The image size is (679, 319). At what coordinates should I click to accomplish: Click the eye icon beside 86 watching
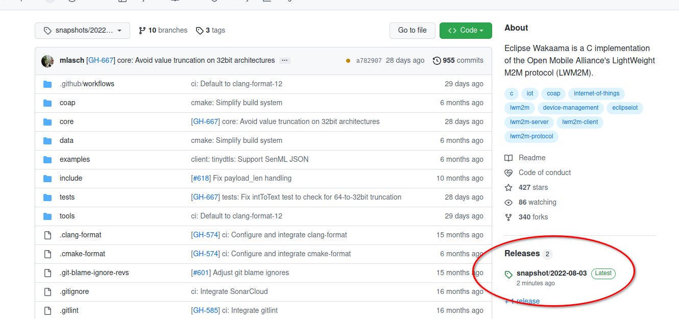click(508, 202)
